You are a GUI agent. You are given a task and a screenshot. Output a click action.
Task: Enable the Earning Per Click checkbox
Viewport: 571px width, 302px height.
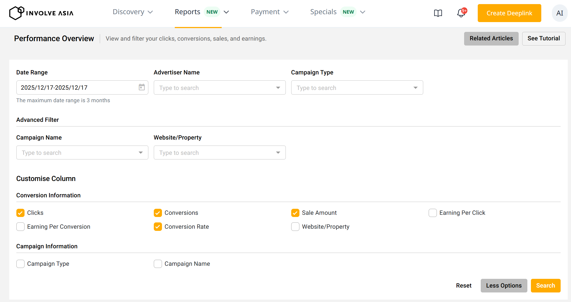coord(432,213)
